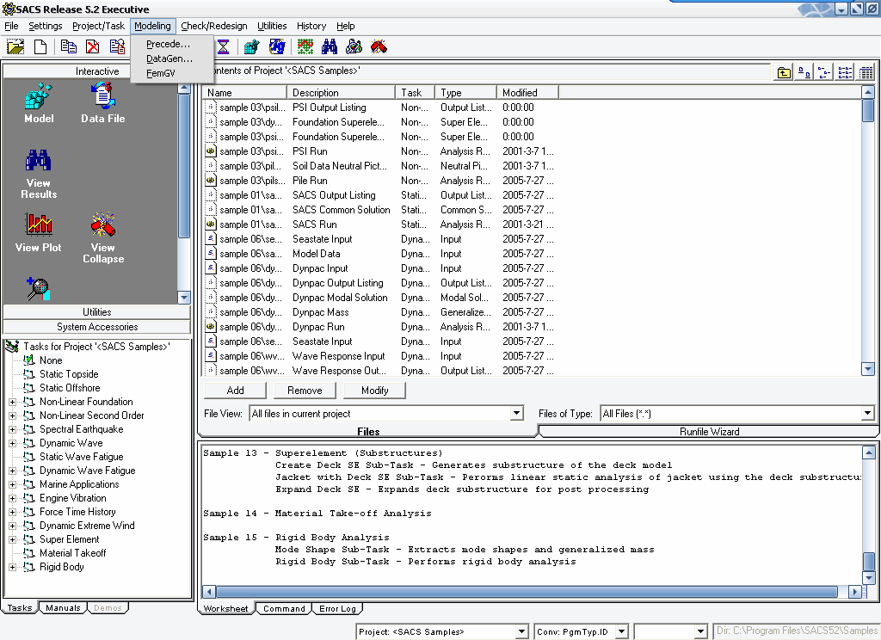The image size is (881, 640).
Task: Open the History menu
Action: [311, 26]
